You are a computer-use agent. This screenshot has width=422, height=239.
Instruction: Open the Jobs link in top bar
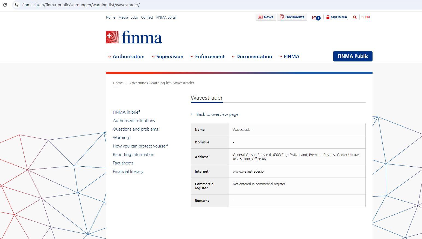[134, 17]
